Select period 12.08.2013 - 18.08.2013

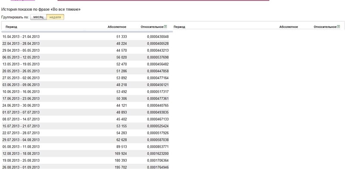coord(21,153)
